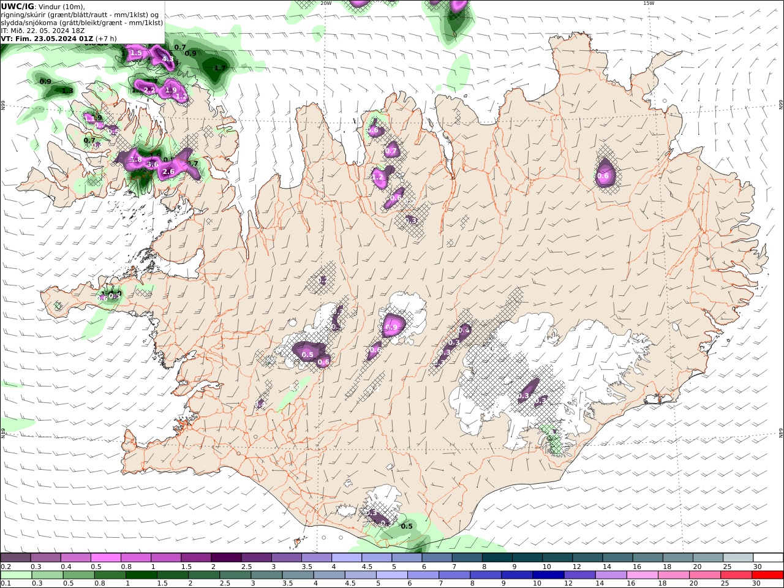Click the '(+7 h)' forecast offset text

106,39
